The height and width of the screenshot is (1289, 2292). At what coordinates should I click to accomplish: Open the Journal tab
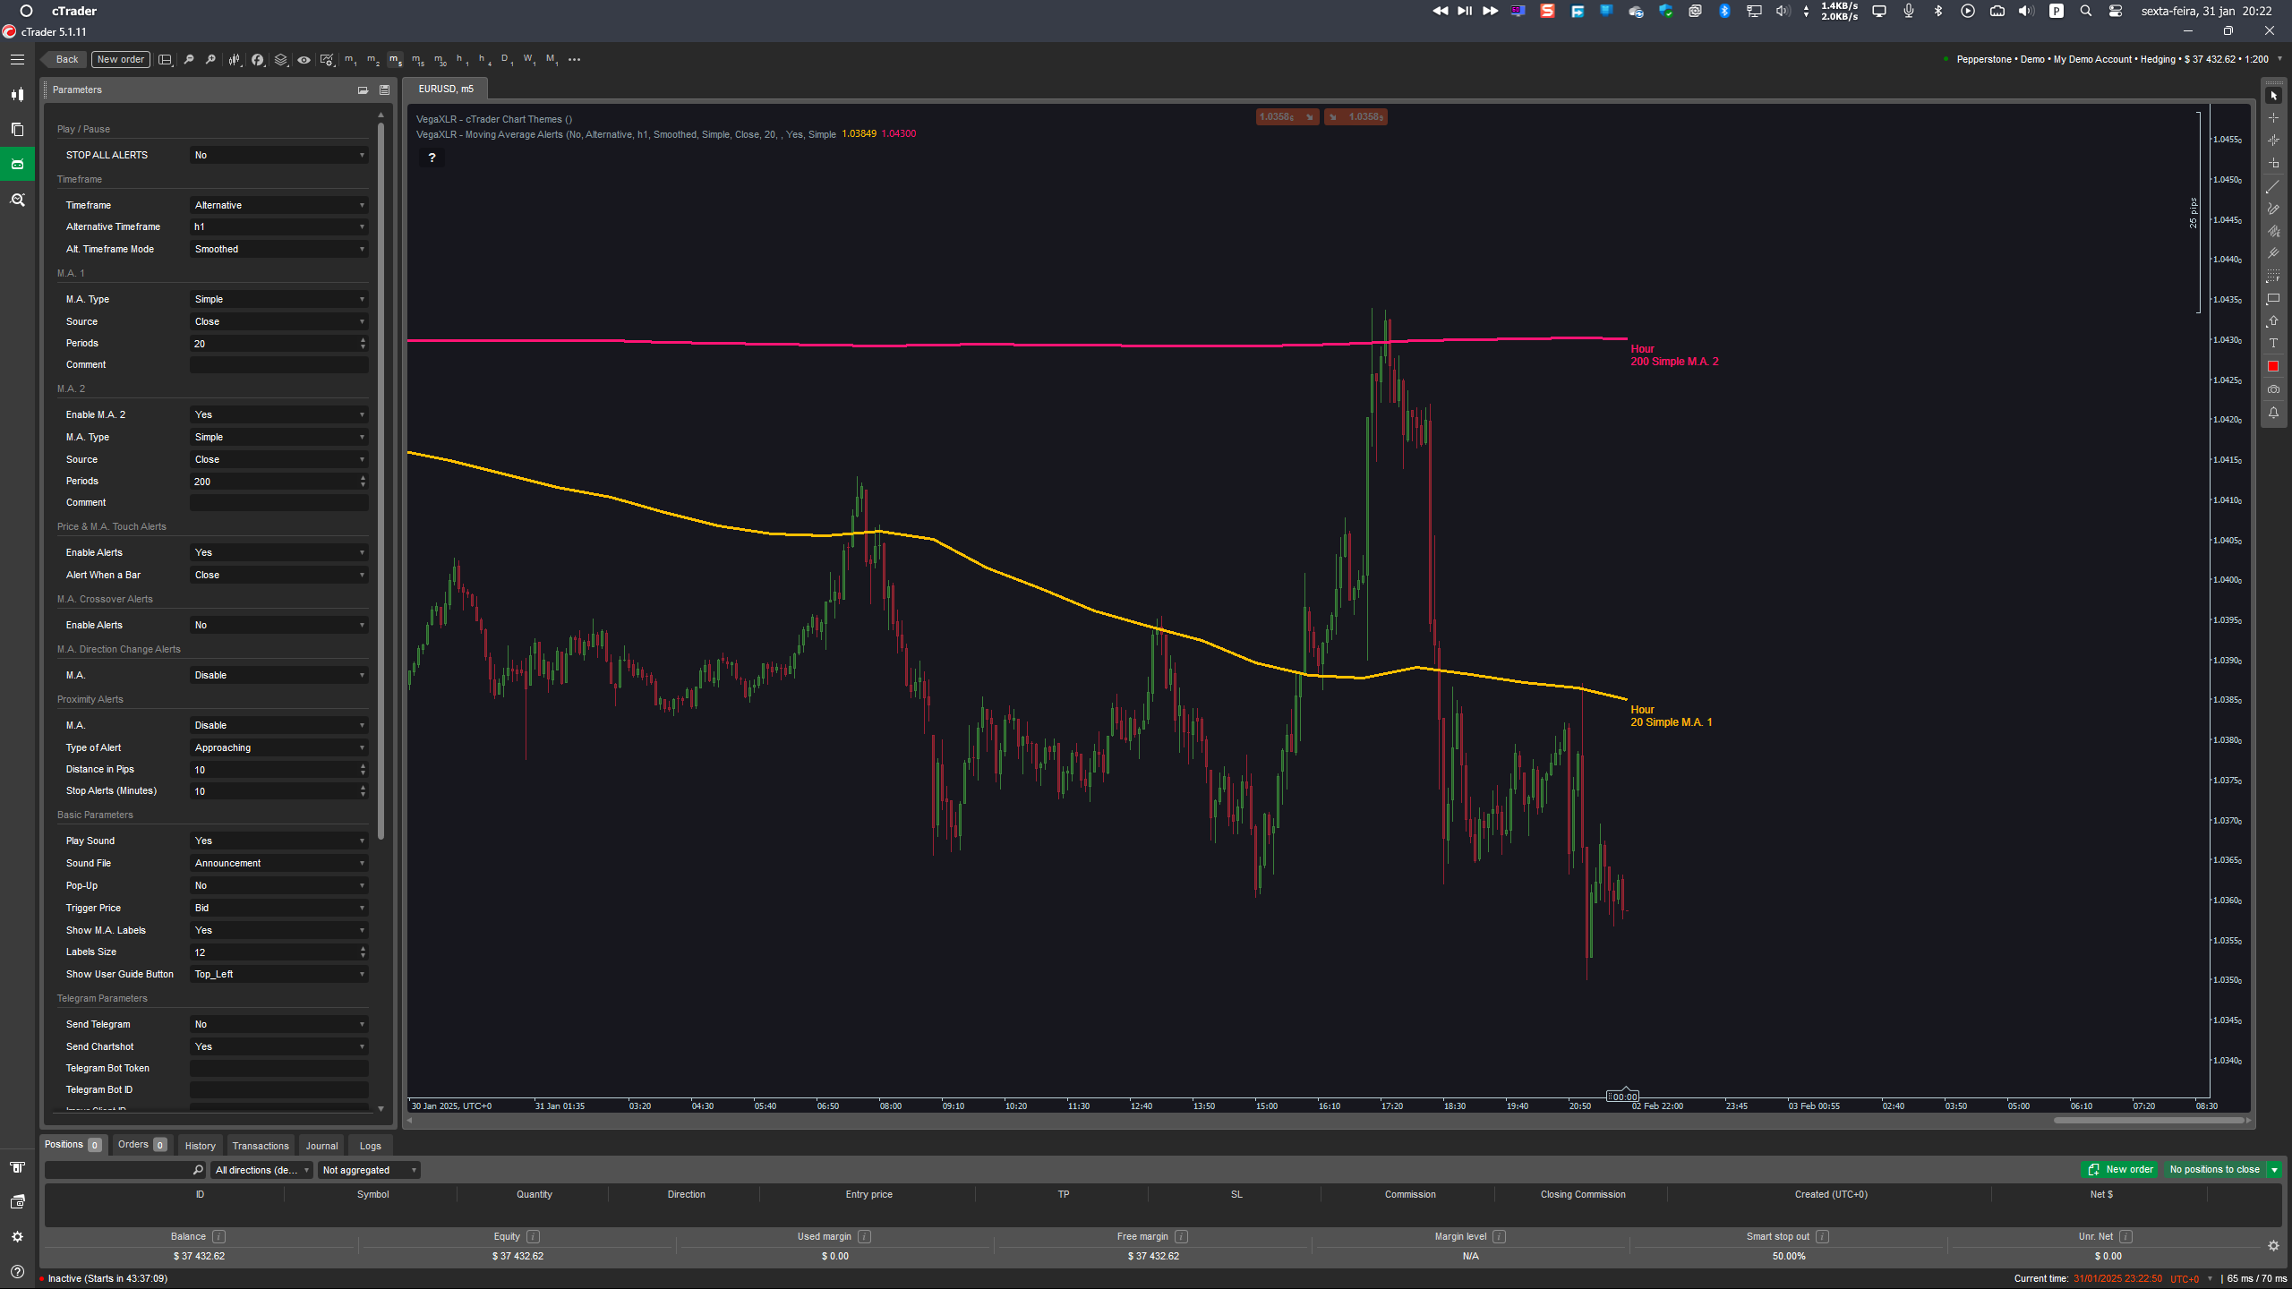pos(321,1146)
